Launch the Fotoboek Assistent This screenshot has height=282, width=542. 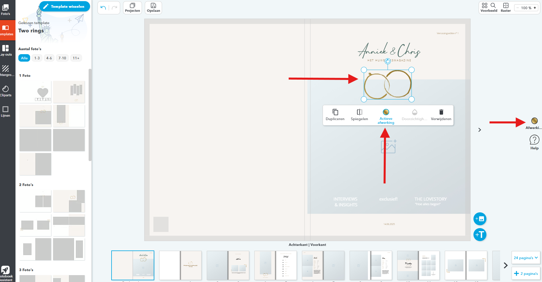click(x=5, y=273)
